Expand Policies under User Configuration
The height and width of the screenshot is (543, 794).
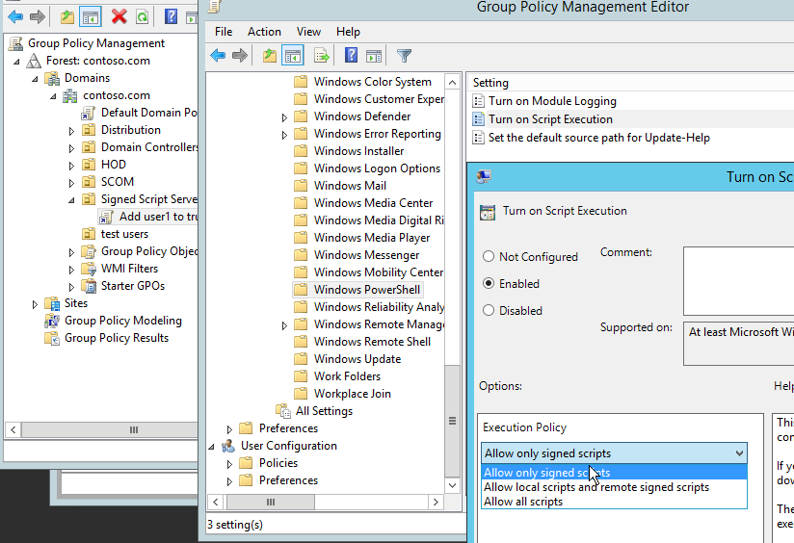coord(229,464)
